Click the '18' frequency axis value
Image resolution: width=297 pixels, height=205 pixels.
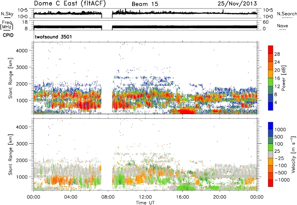tap(25, 22)
